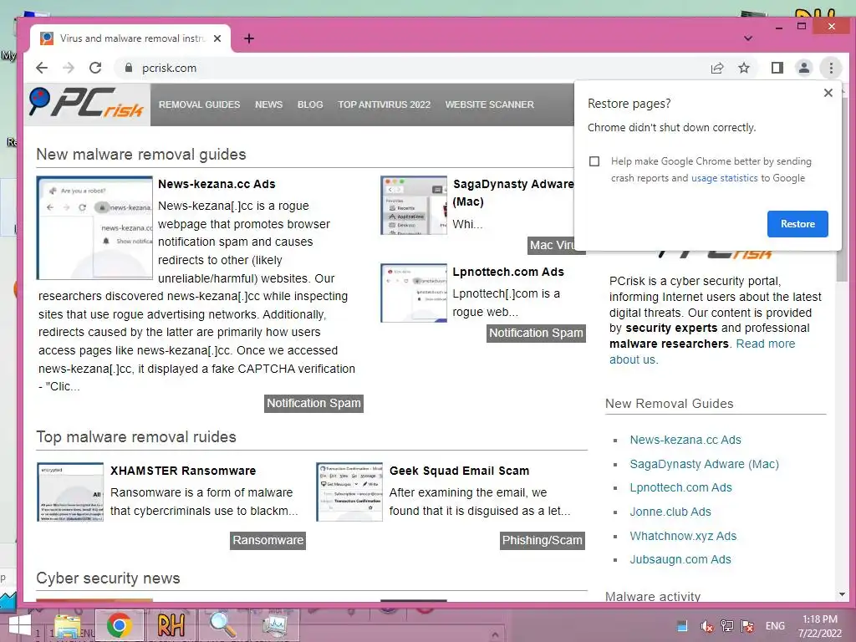Click the padlock site info icon
This screenshot has width=856, height=642.
pyautogui.click(x=129, y=68)
